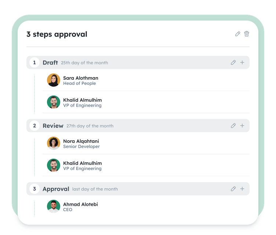Click the edit pencil beside 3 steps approval
This screenshot has height=235, width=276.
pyautogui.click(x=237, y=34)
